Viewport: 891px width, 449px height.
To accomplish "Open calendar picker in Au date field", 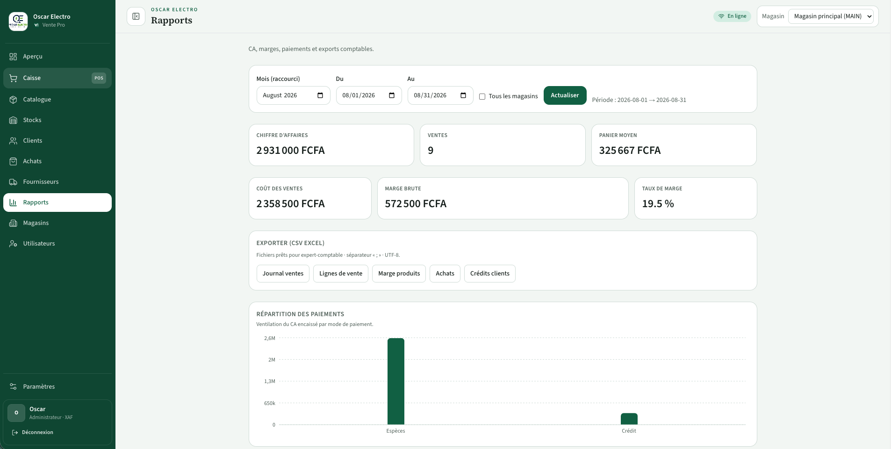I will (x=463, y=95).
